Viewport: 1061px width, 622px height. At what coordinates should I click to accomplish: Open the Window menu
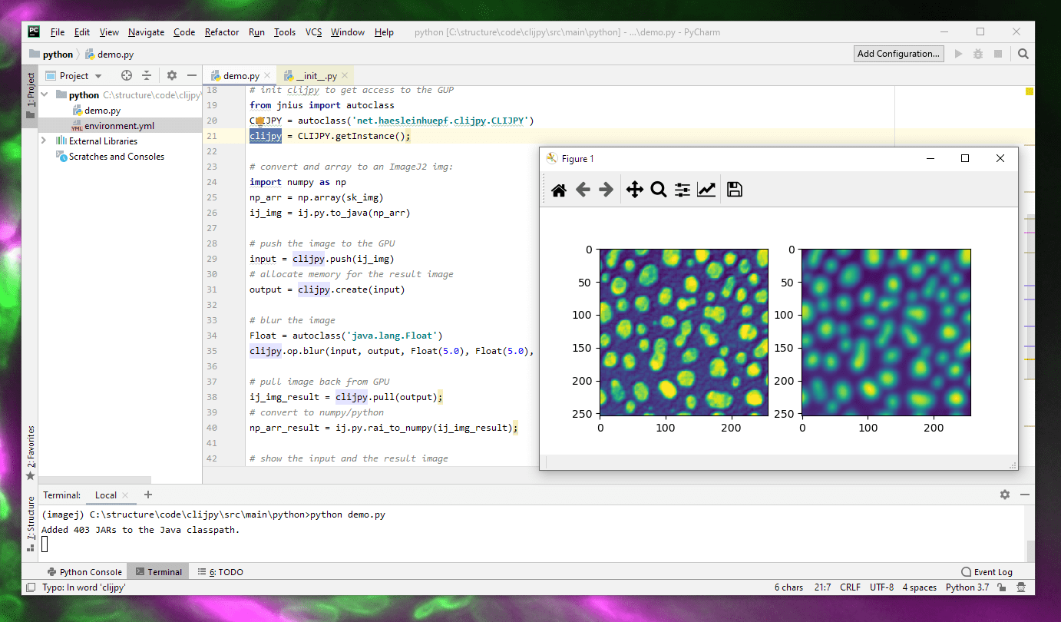(x=348, y=32)
